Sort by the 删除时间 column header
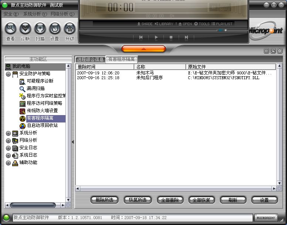Viewport: 287px width, 225px height. click(105, 67)
